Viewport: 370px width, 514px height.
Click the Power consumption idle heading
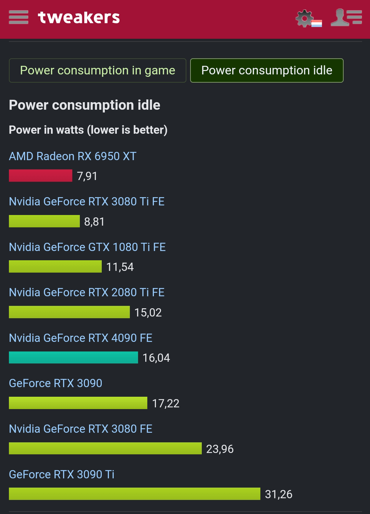85,105
